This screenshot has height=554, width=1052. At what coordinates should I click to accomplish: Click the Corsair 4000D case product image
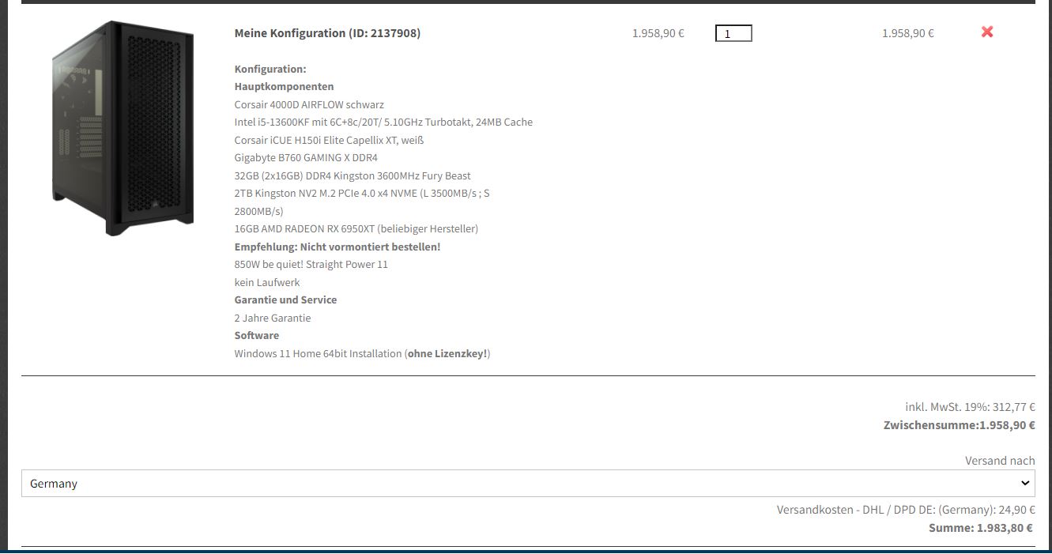click(121, 128)
